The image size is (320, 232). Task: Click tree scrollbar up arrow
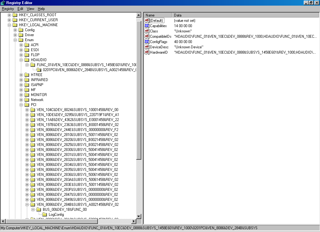[x=139, y=15]
